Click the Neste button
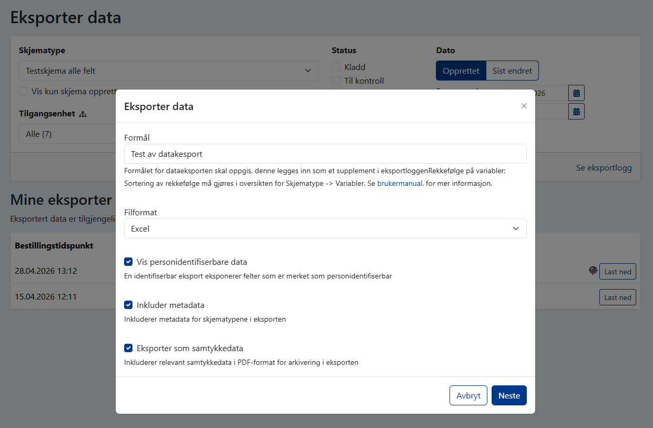 coord(509,395)
